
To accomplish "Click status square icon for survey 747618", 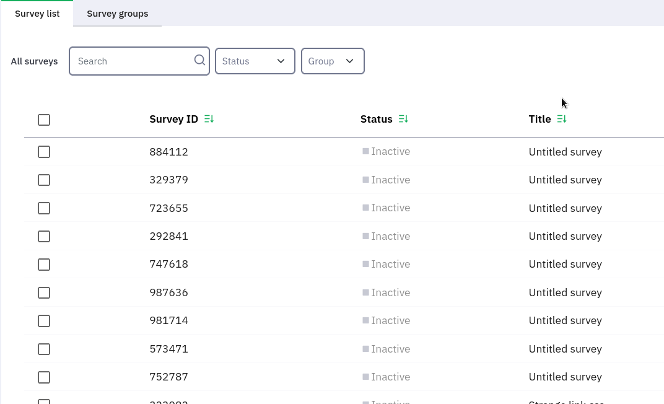I will (x=365, y=264).
